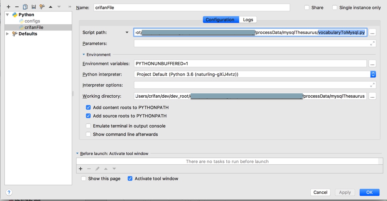The image size is (387, 201).
Task: Save configuration floppy disk icon
Action: 34,7
